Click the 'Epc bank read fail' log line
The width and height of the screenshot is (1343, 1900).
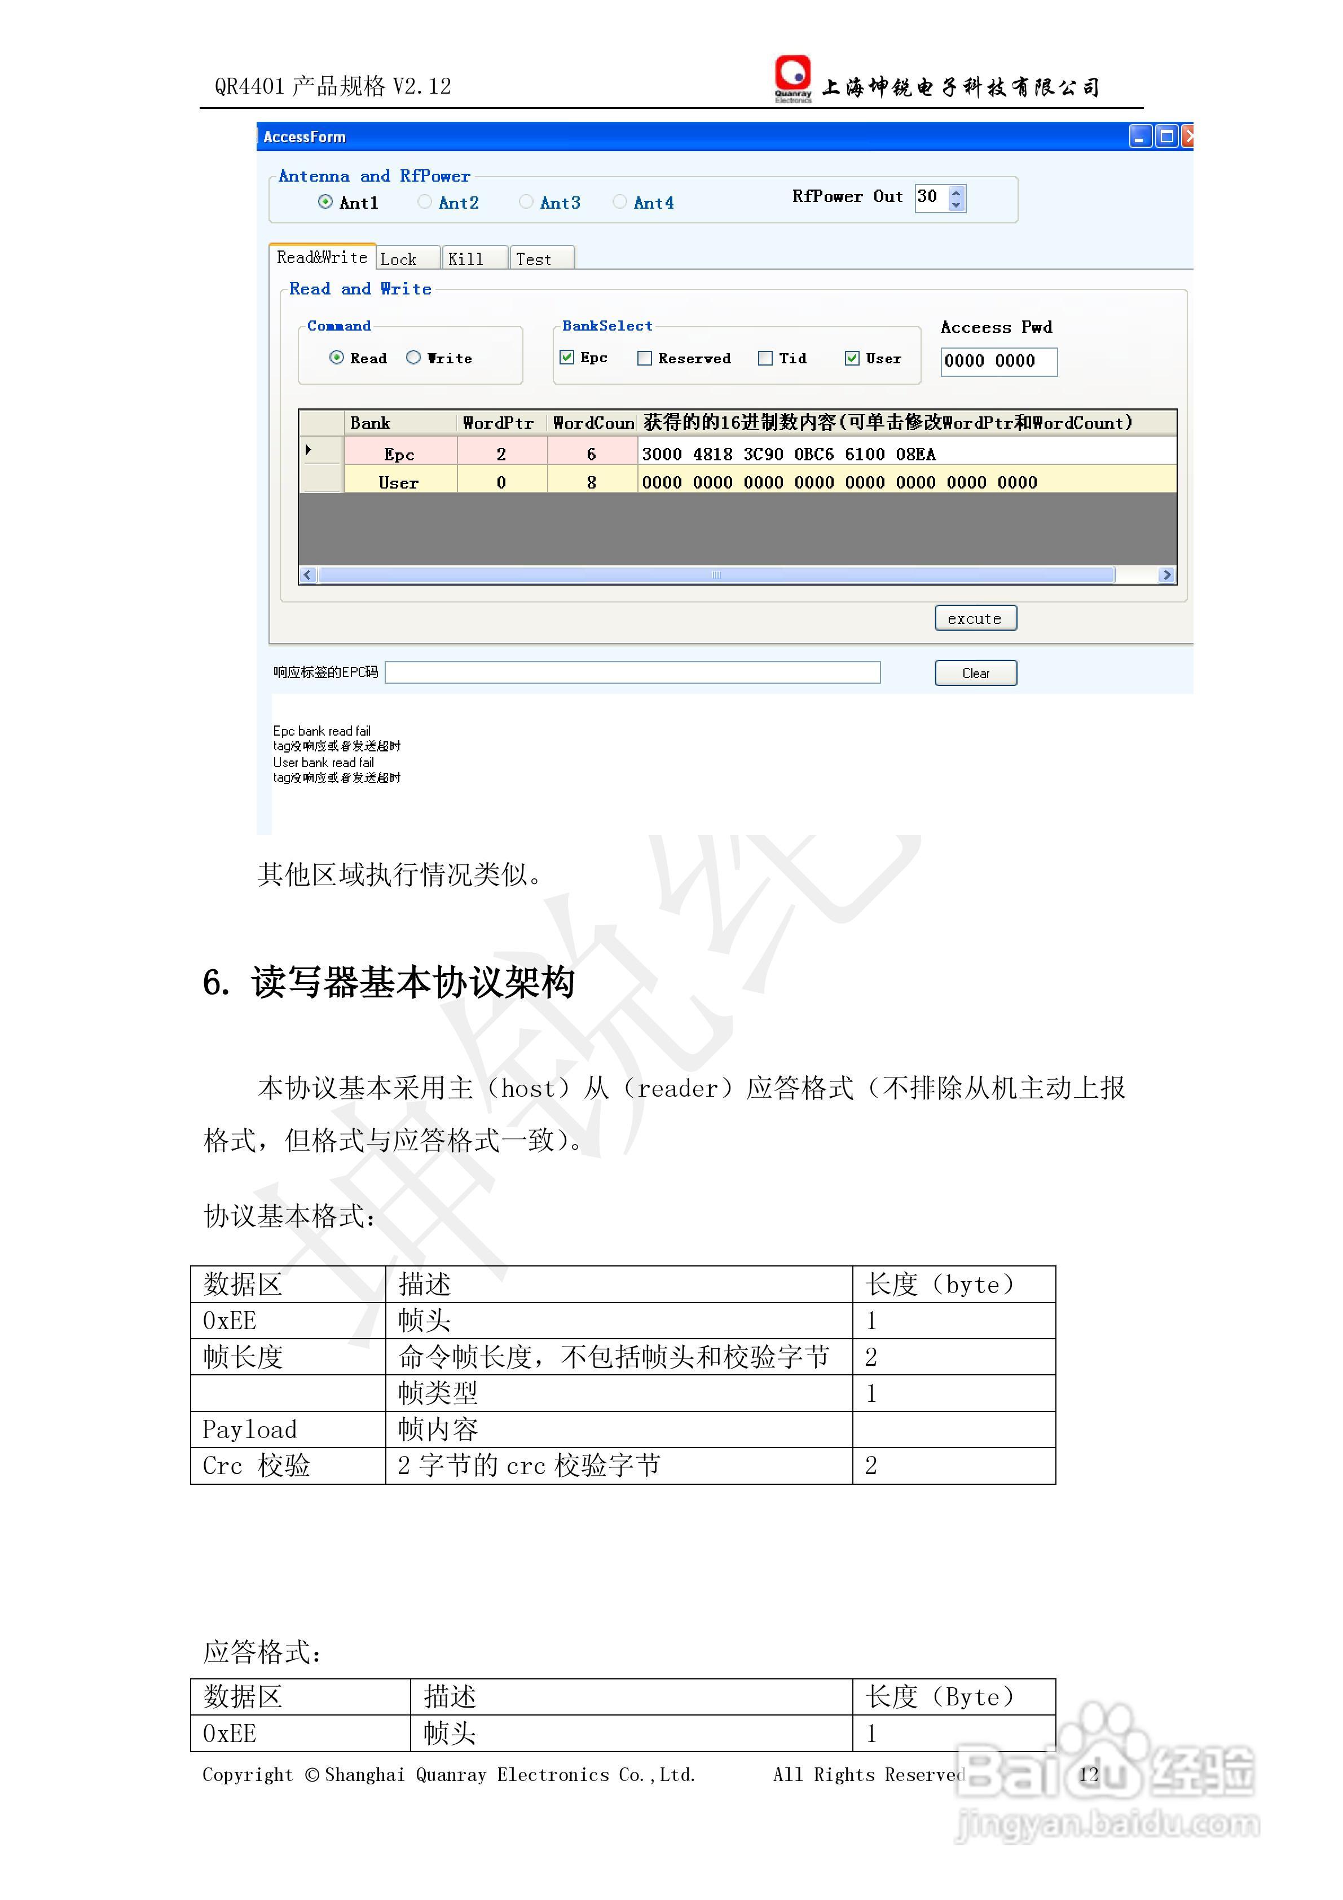(322, 731)
